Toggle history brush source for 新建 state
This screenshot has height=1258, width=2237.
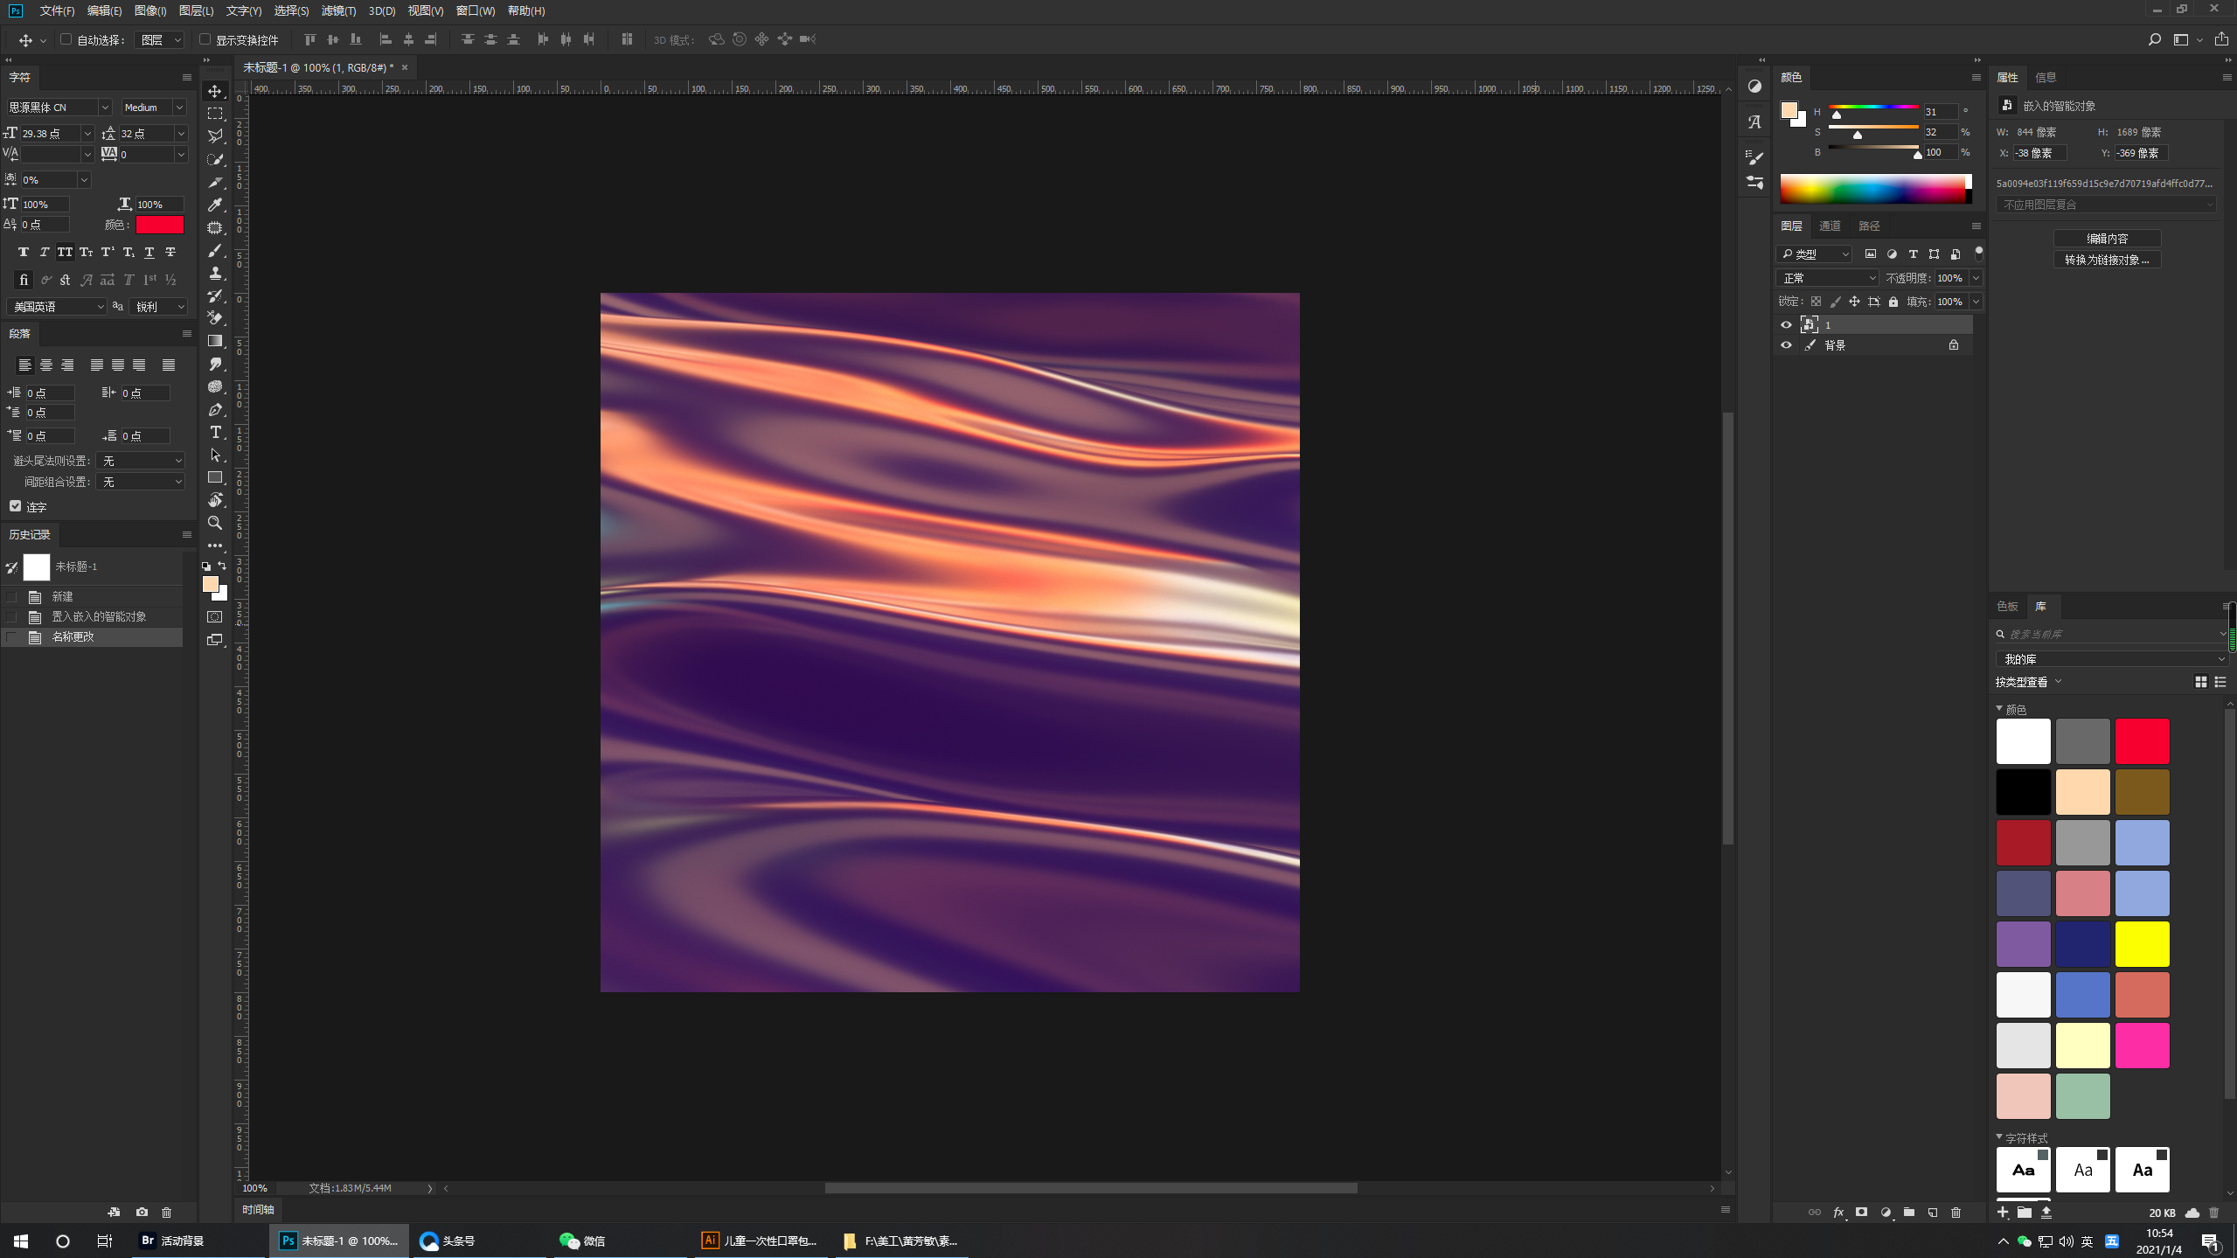11,597
